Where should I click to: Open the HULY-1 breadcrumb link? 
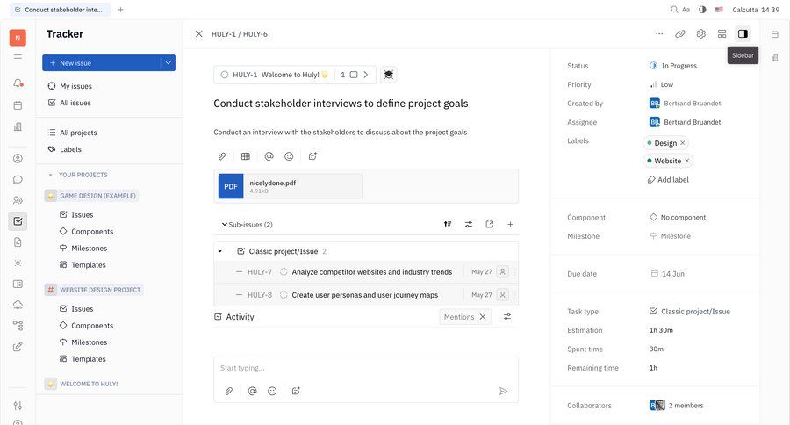pyautogui.click(x=222, y=34)
